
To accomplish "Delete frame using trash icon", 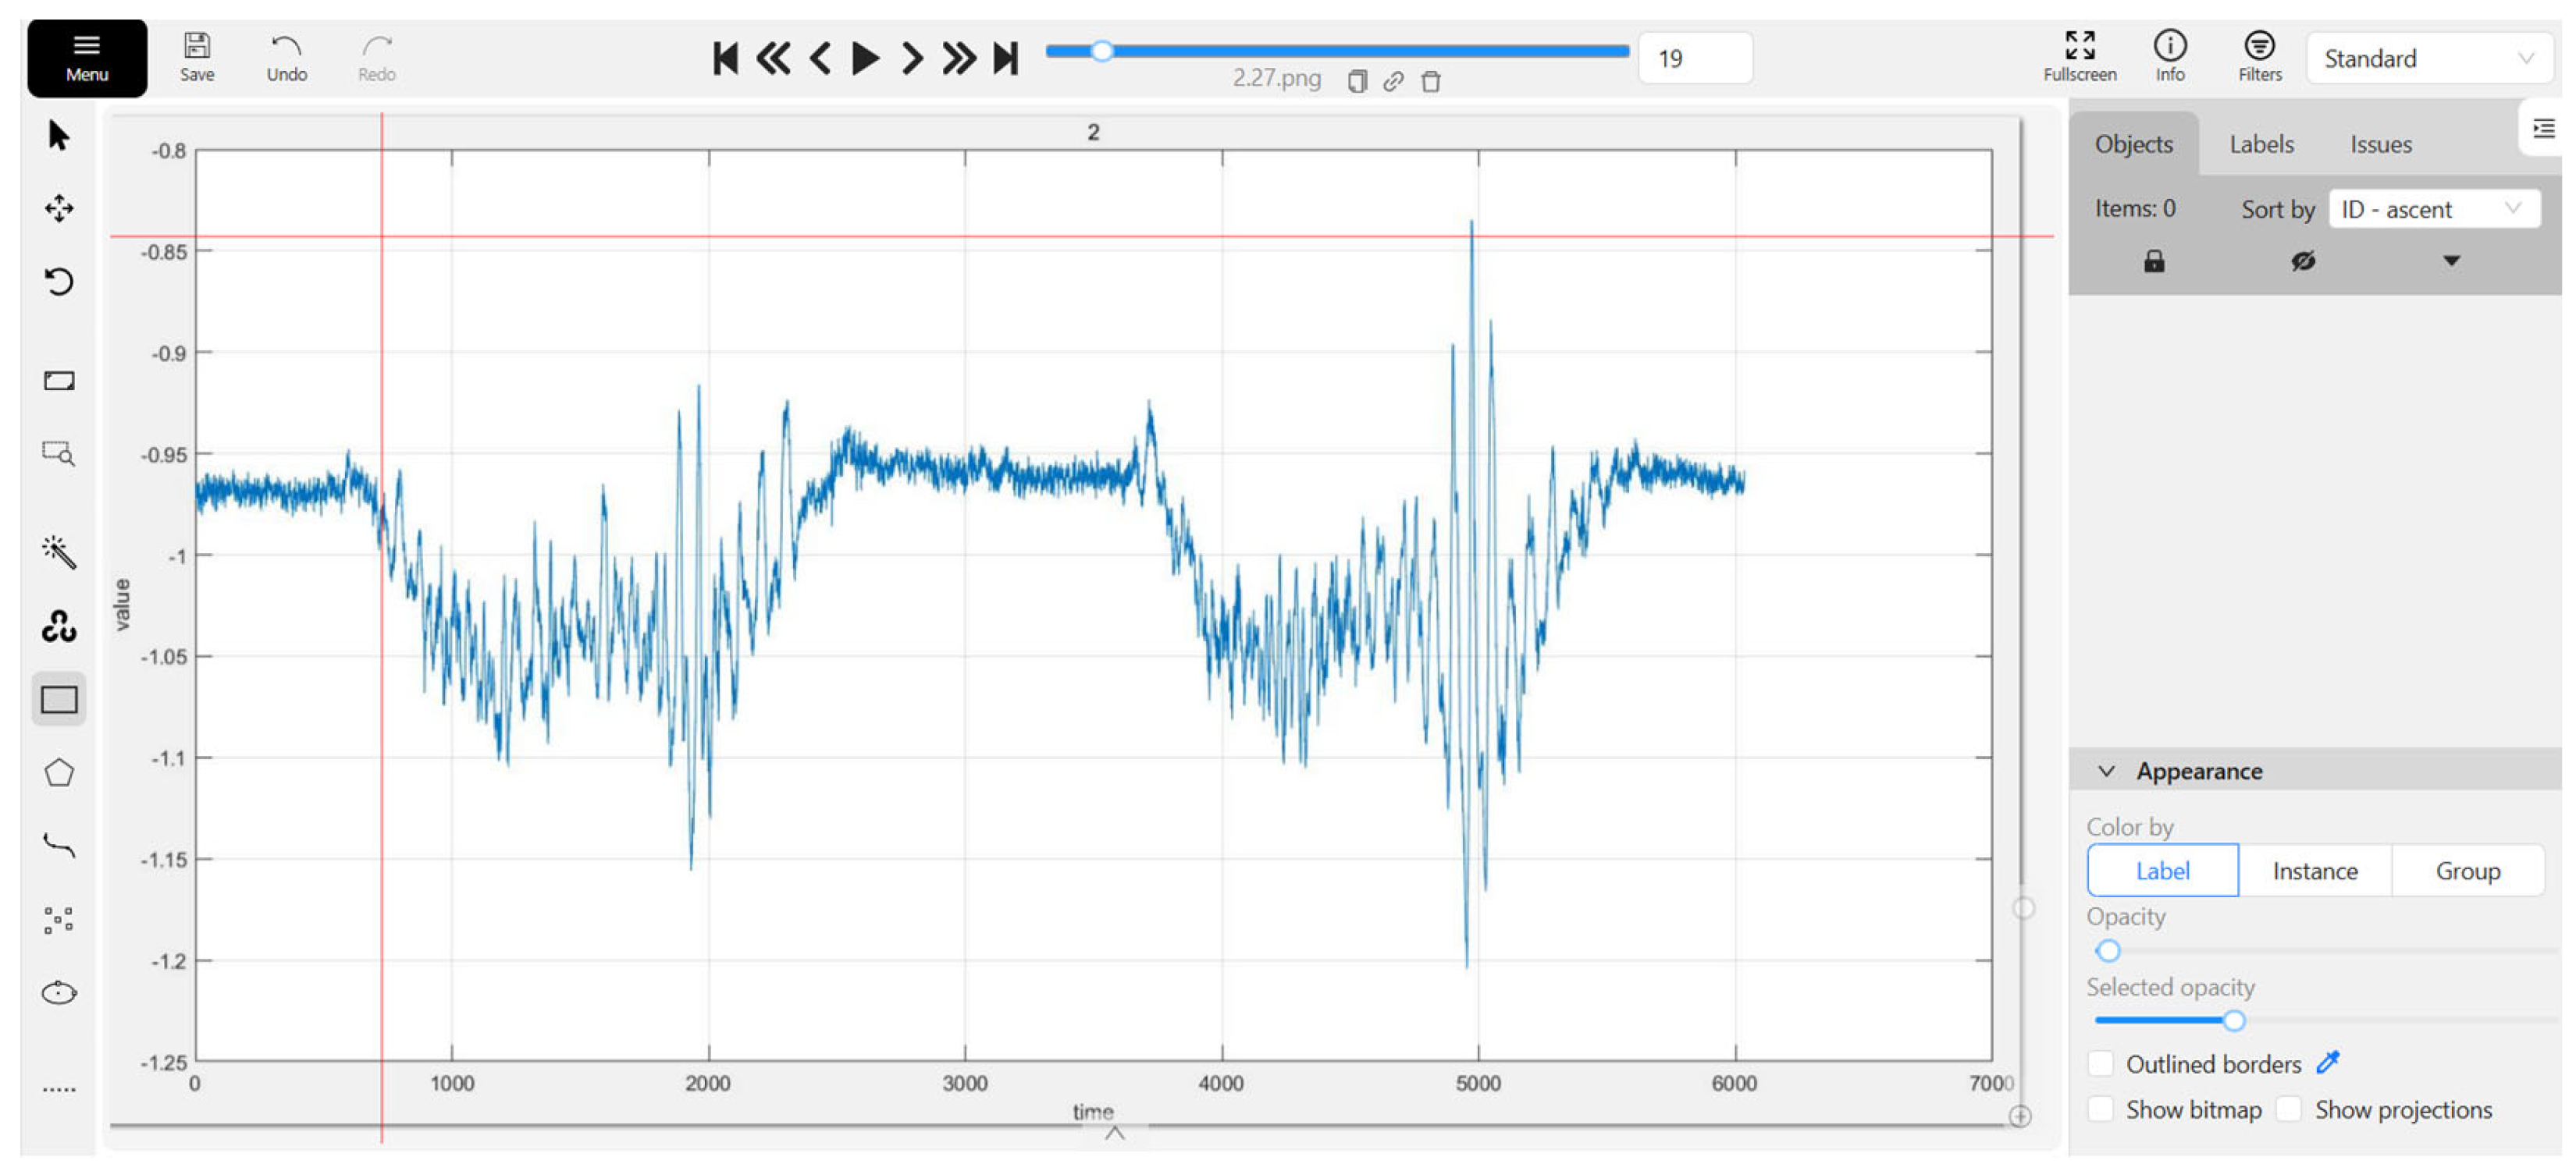I will [x=1431, y=82].
